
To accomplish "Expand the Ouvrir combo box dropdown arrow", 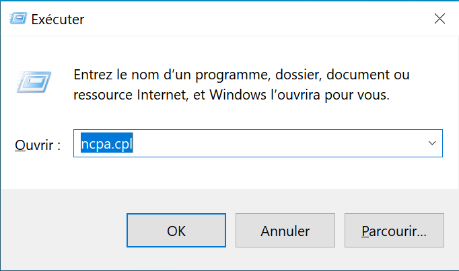I will tap(432, 144).
